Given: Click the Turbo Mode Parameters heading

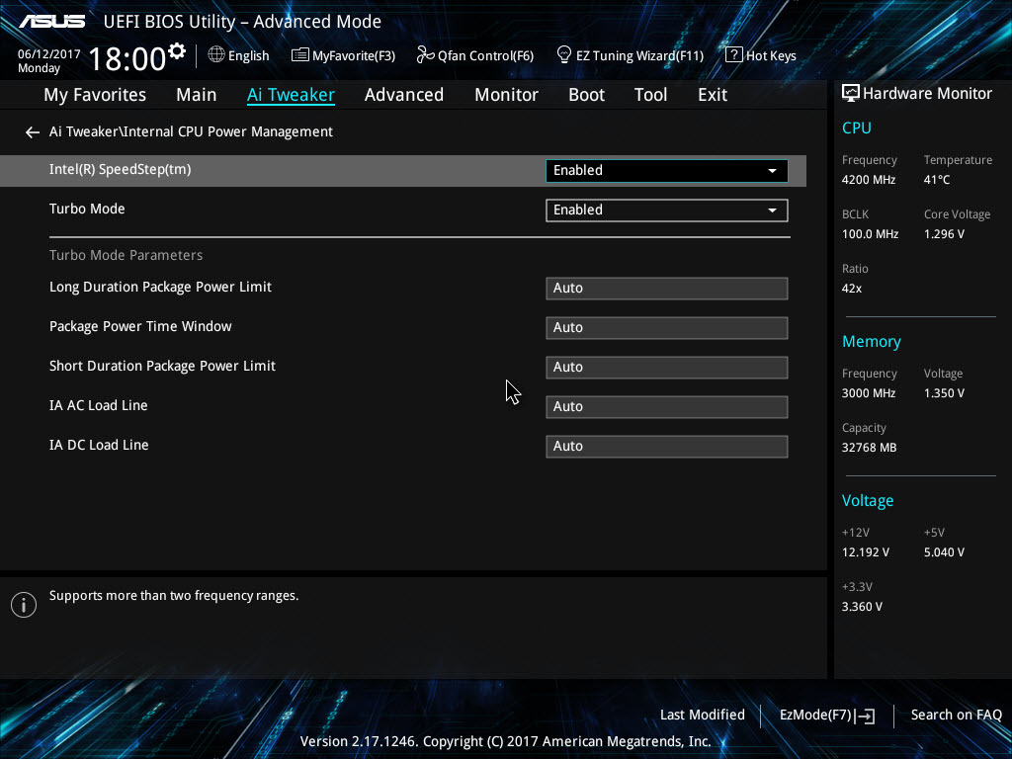Looking at the screenshot, I should coord(126,255).
